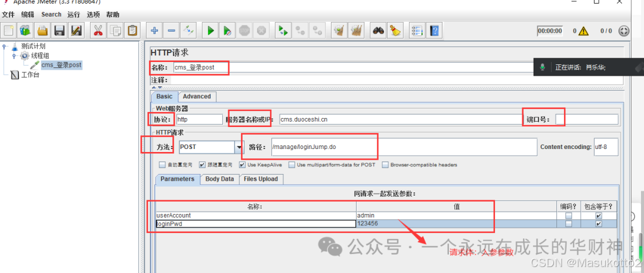The height and width of the screenshot is (273, 644).
Task: Select 线程组 in the tree
Action: click(40, 55)
